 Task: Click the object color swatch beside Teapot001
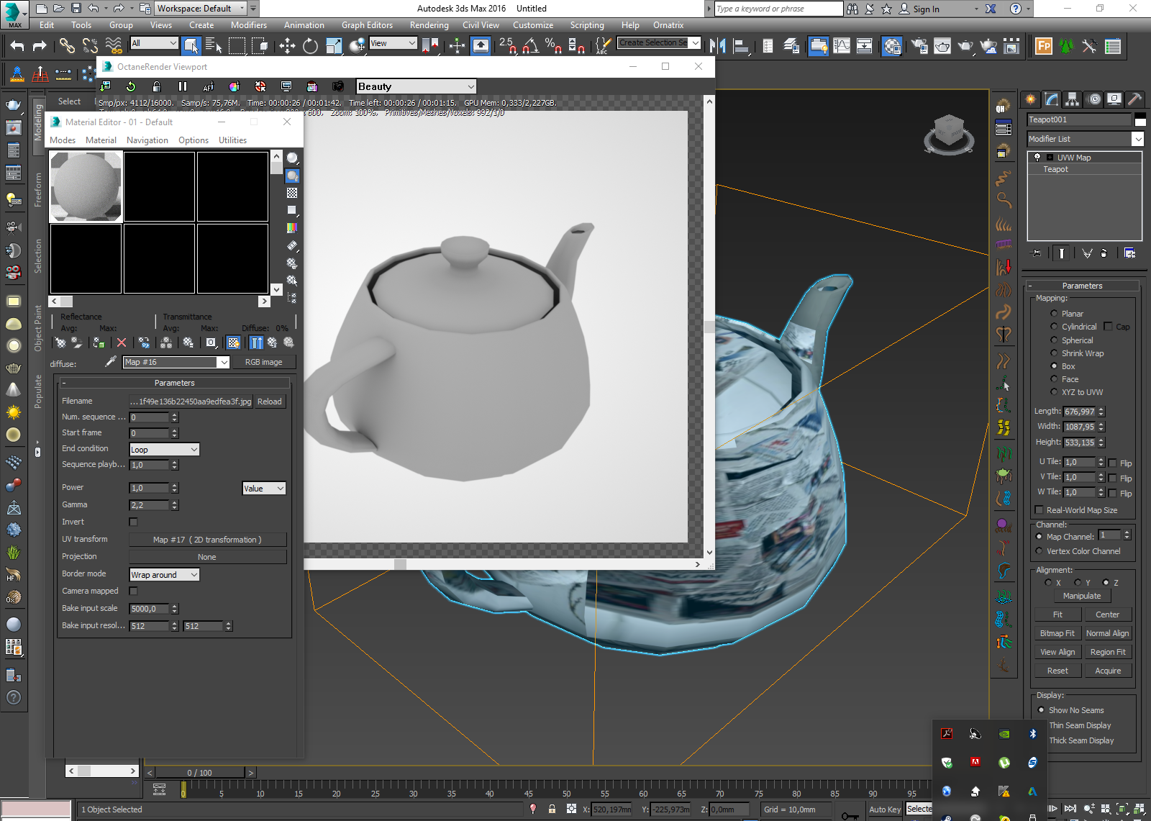[x=1139, y=119]
